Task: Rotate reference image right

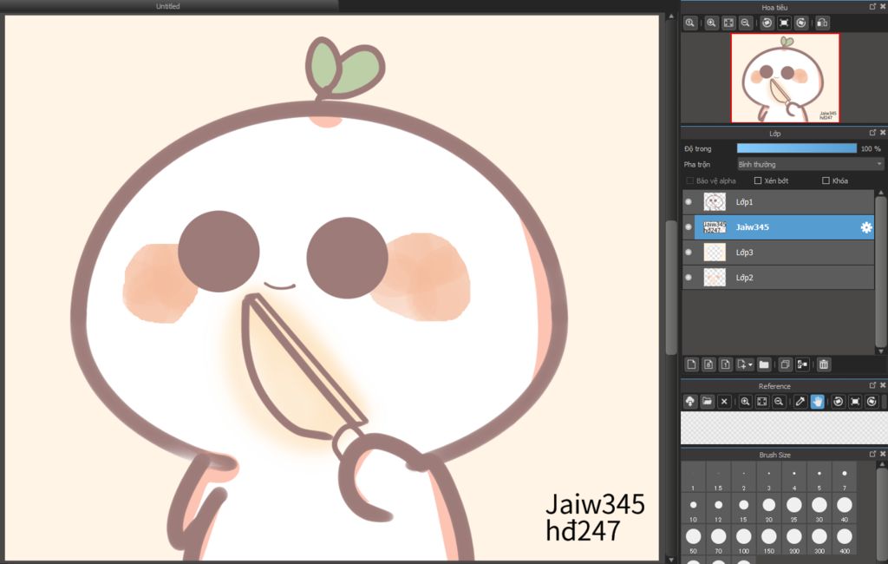Action: tap(872, 402)
